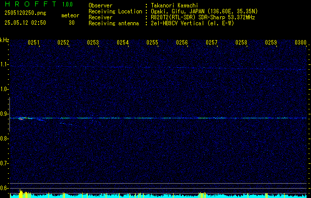Click the 0256 time marker
This screenshot has width=311, height=198.
click(182, 43)
